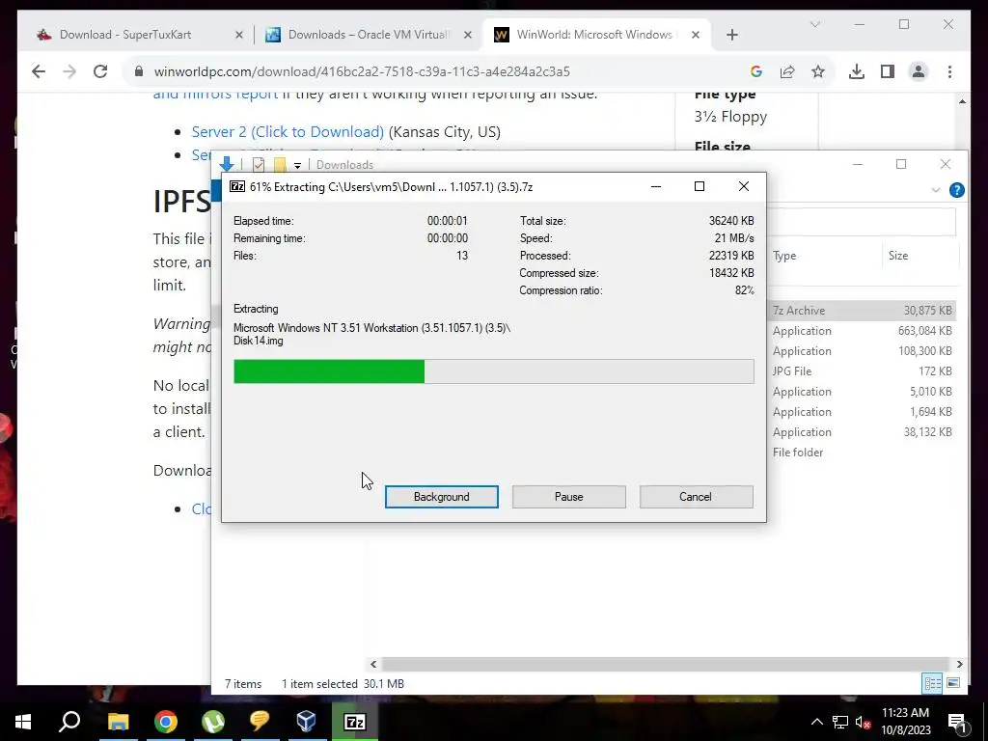The image size is (988, 741).
Task: Bookmark this page with star
Action: click(x=818, y=71)
